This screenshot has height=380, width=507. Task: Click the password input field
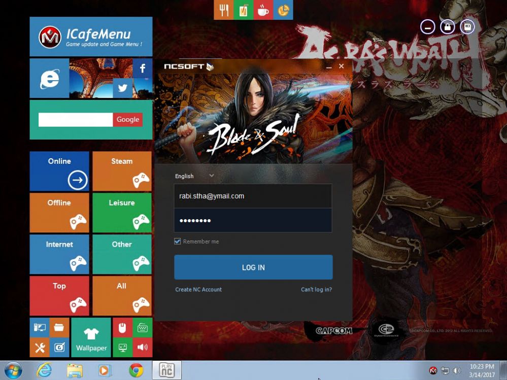point(253,220)
